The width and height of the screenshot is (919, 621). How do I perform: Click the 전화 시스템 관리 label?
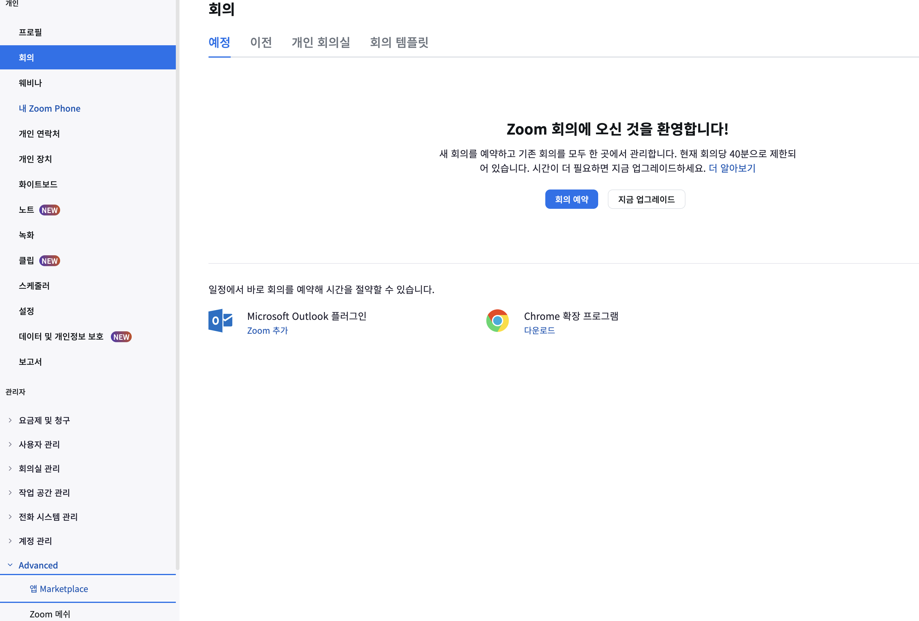pos(48,517)
